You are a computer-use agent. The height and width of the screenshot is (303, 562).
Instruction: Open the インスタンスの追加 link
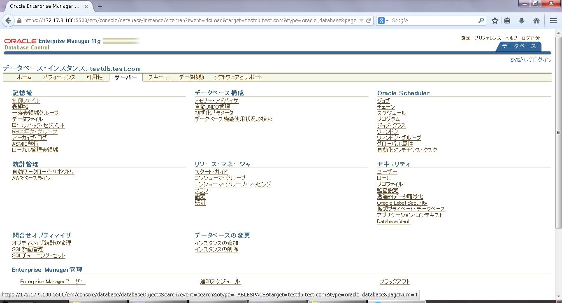(x=216, y=243)
